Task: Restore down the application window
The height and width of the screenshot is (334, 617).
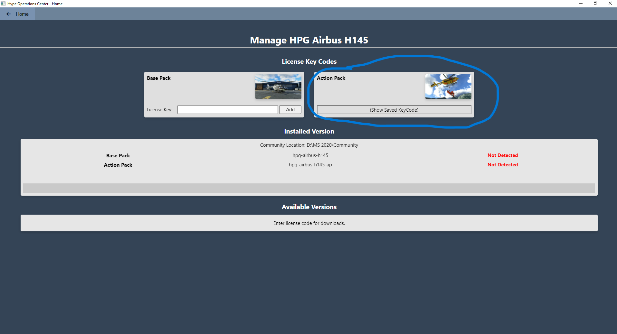Action: (595, 4)
